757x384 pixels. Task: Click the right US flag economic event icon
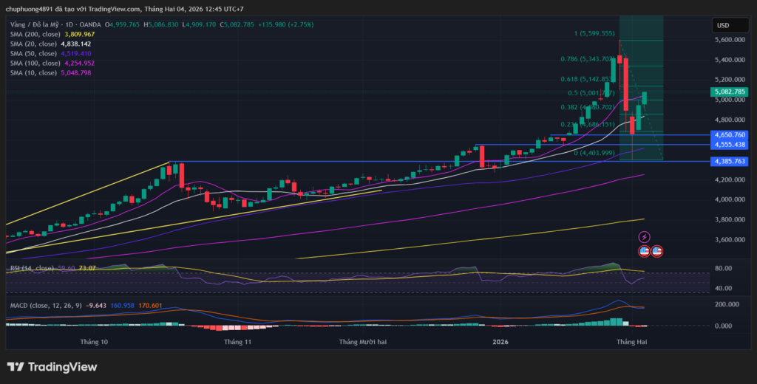coord(656,251)
